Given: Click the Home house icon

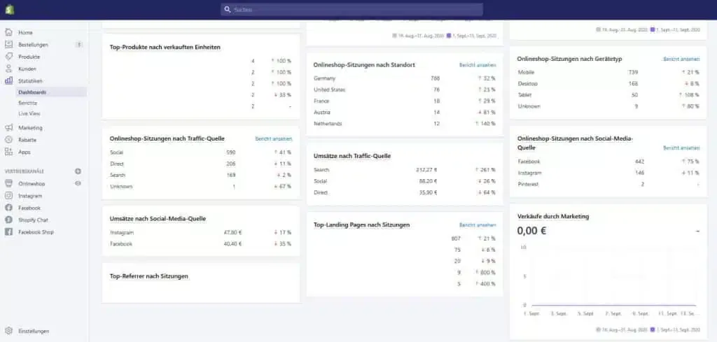Looking at the screenshot, I should [8, 32].
